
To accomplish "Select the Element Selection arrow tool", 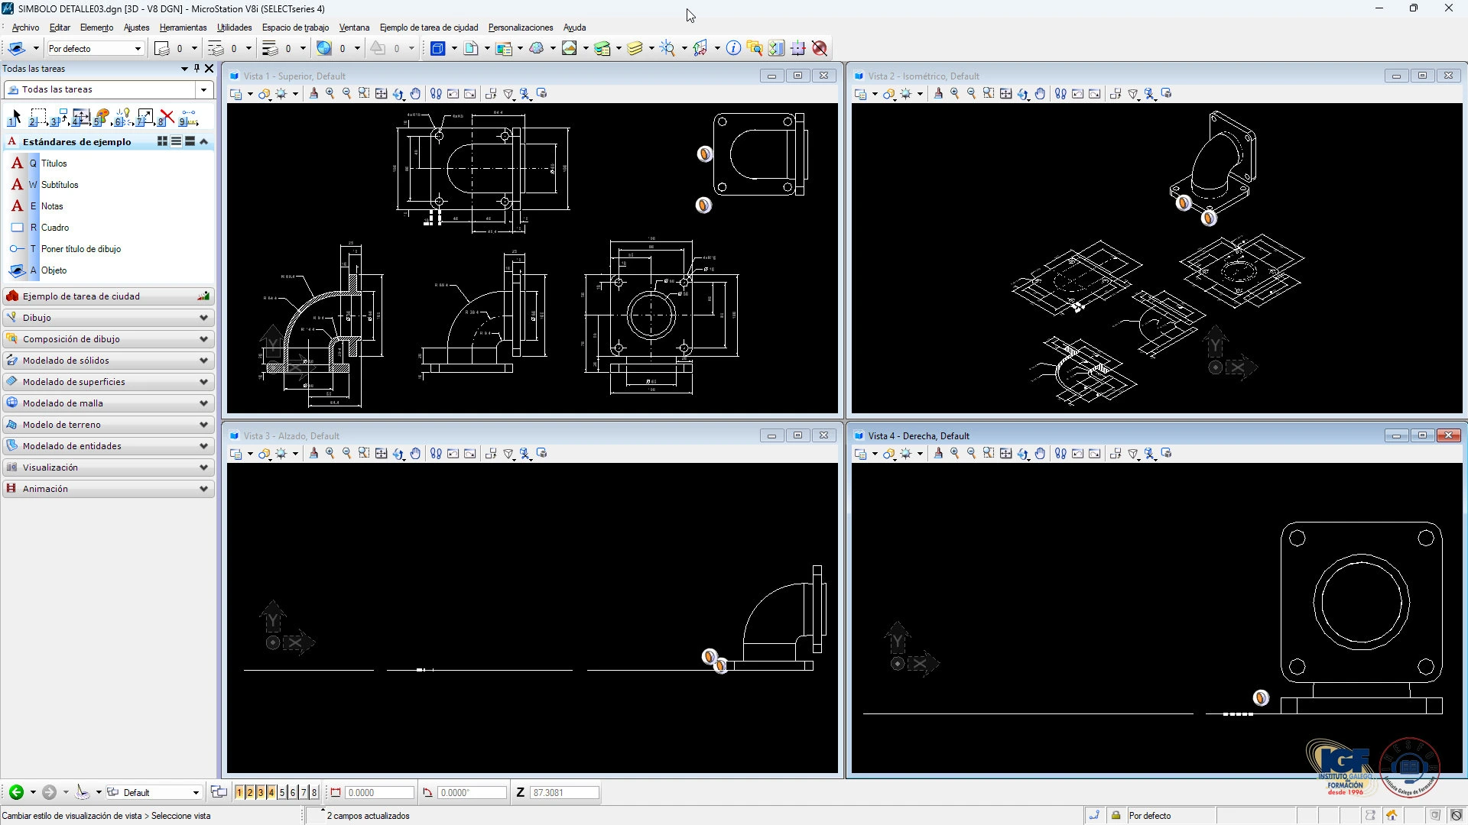I will [x=15, y=118].
